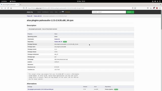Select the alsa-plugins-pulseaudio browser tab

click(x=9, y=5)
